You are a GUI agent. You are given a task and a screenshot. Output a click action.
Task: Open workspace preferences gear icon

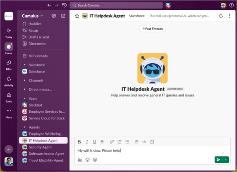point(54,16)
